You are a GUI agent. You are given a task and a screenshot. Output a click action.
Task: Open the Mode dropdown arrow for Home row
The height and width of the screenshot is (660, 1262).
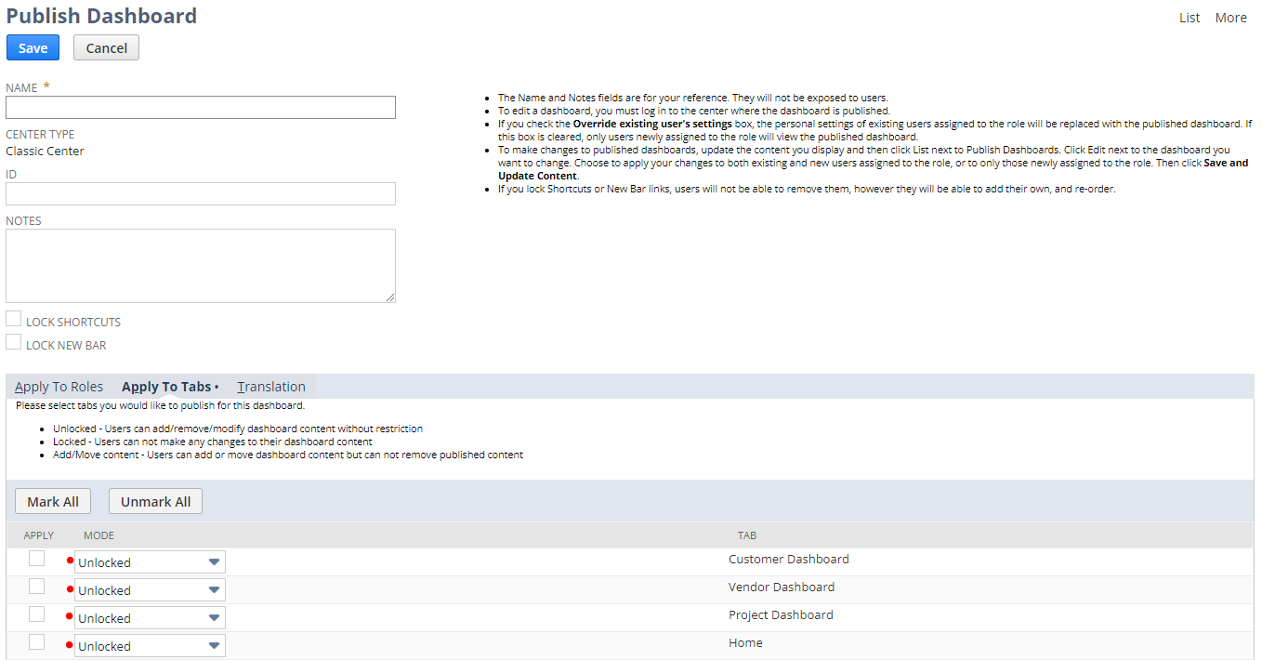pyautogui.click(x=215, y=645)
